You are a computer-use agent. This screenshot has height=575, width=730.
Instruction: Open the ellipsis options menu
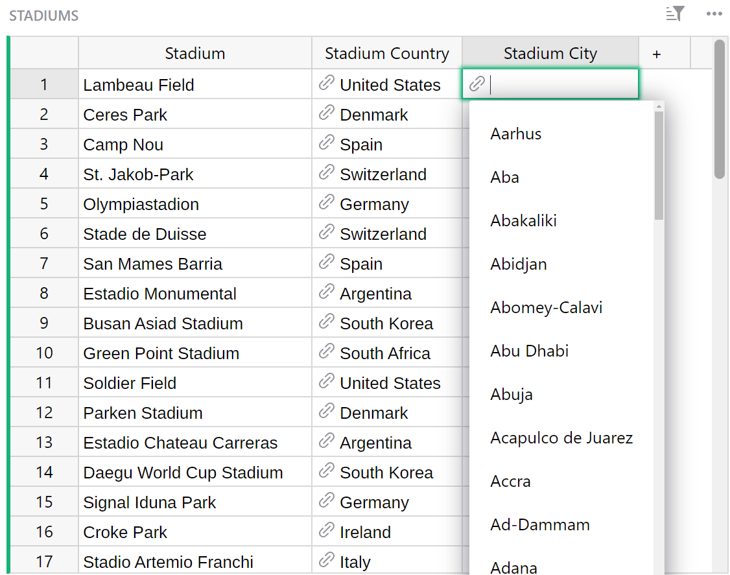tap(714, 14)
